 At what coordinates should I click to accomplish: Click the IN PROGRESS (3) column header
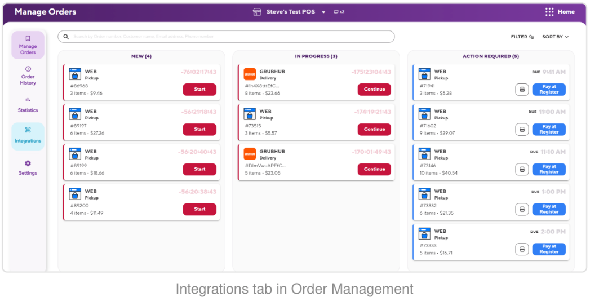[316, 56]
